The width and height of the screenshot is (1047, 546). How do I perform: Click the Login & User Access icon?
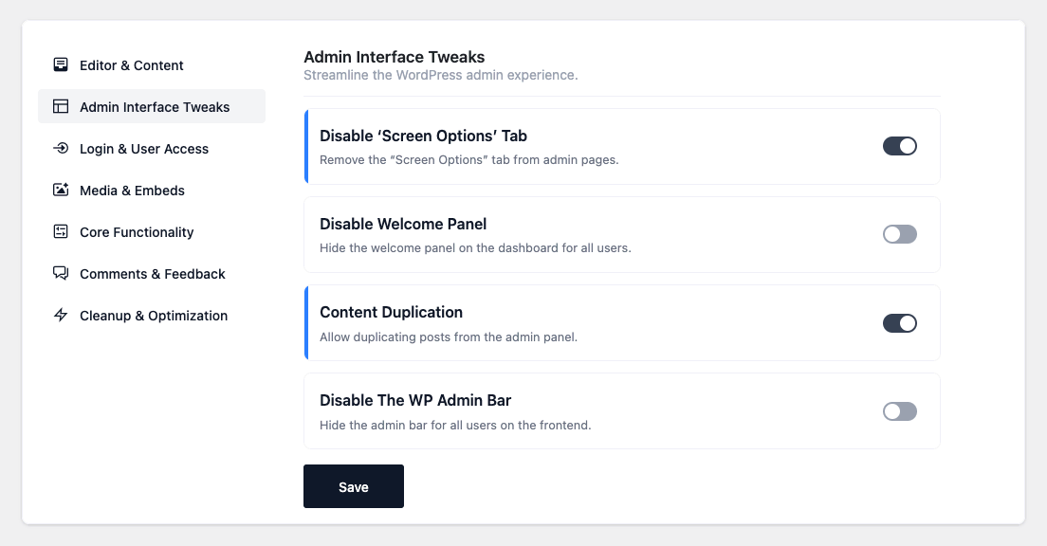[61, 149]
